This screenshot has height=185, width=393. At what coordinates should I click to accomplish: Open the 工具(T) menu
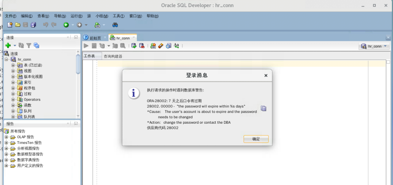[x=118, y=16]
